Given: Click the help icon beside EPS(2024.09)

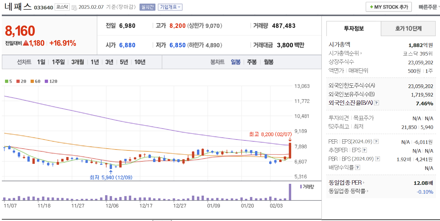Looking at the screenshot, I should tap(377, 141).
